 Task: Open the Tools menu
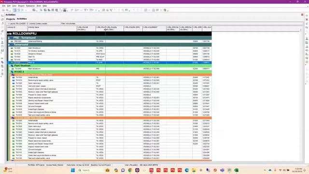tap(39, 6)
